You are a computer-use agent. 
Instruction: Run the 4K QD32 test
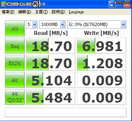pos(15,97)
